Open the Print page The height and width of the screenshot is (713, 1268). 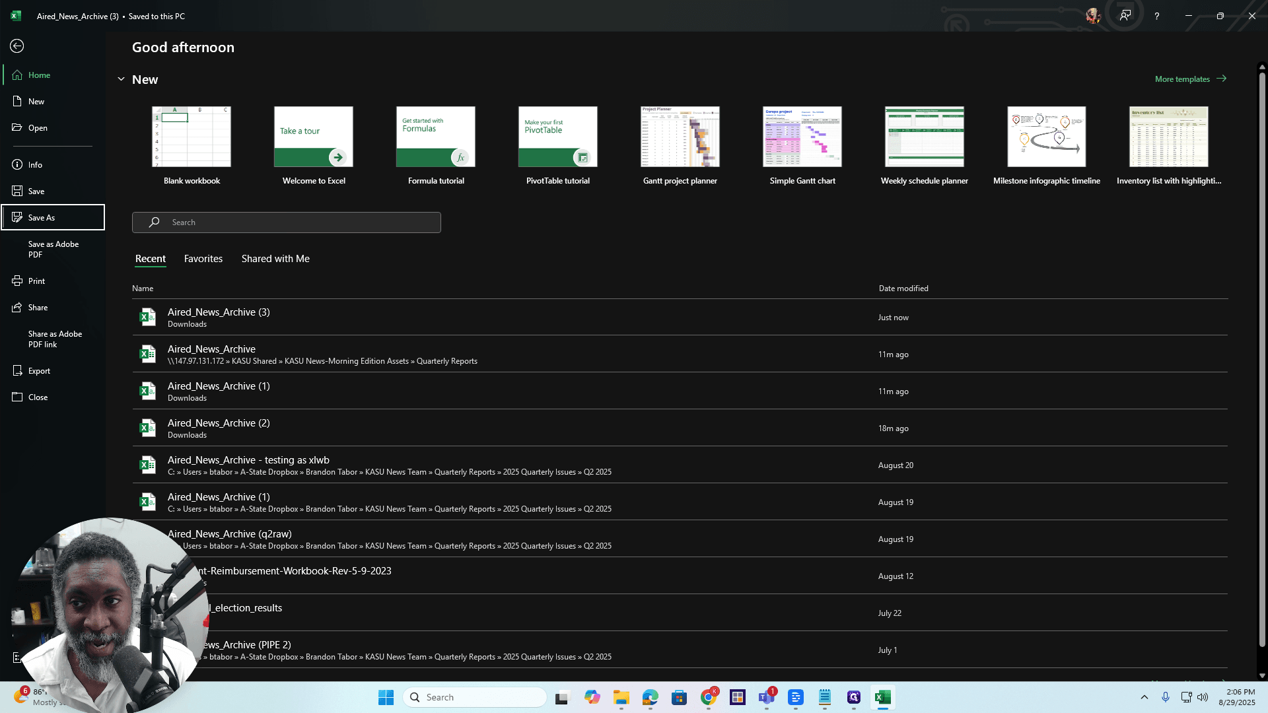point(53,281)
